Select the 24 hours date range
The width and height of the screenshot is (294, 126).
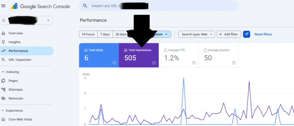(88, 34)
